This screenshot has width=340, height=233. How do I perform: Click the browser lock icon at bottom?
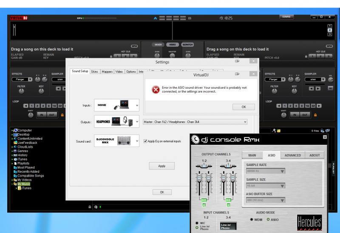(x=90, y=207)
